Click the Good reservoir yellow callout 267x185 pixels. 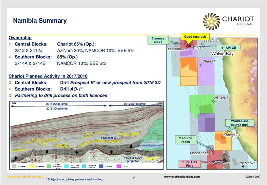pos(195,37)
